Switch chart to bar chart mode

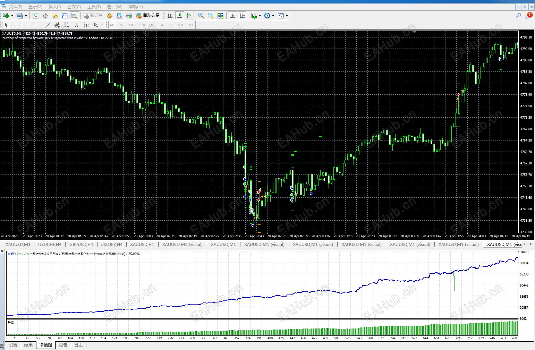[x=170, y=16]
